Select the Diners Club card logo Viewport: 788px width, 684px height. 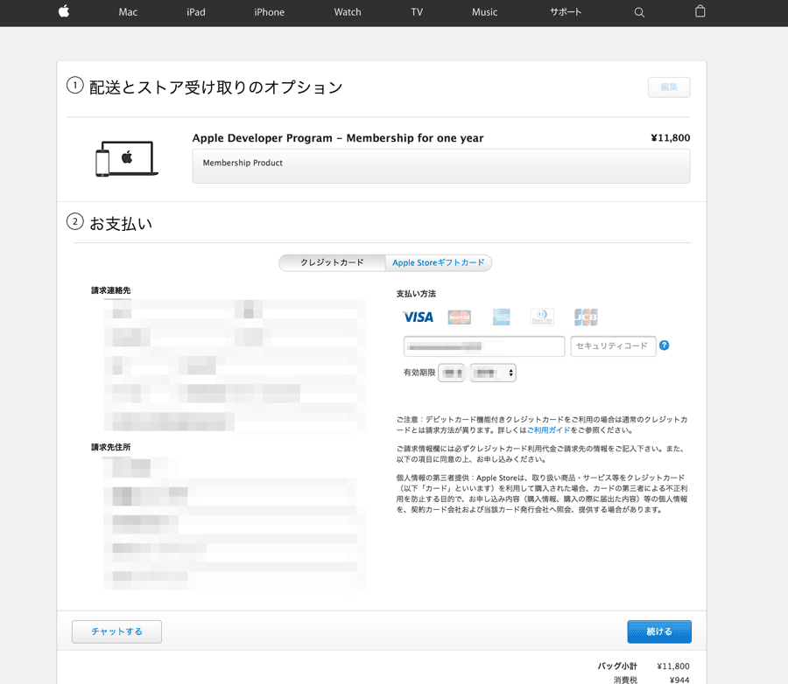point(542,317)
